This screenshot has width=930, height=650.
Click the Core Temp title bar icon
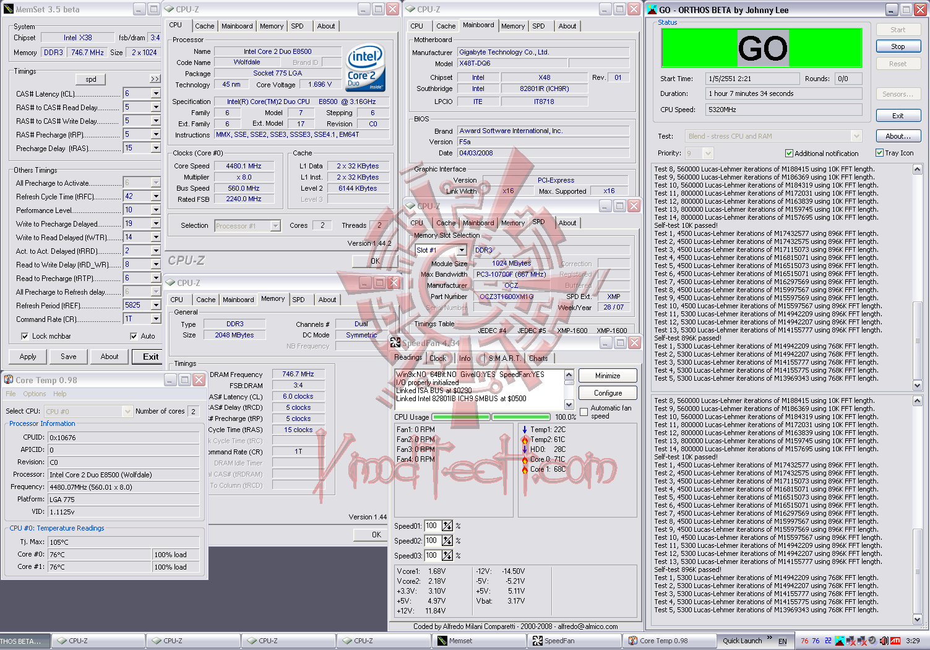click(x=9, y=379)
